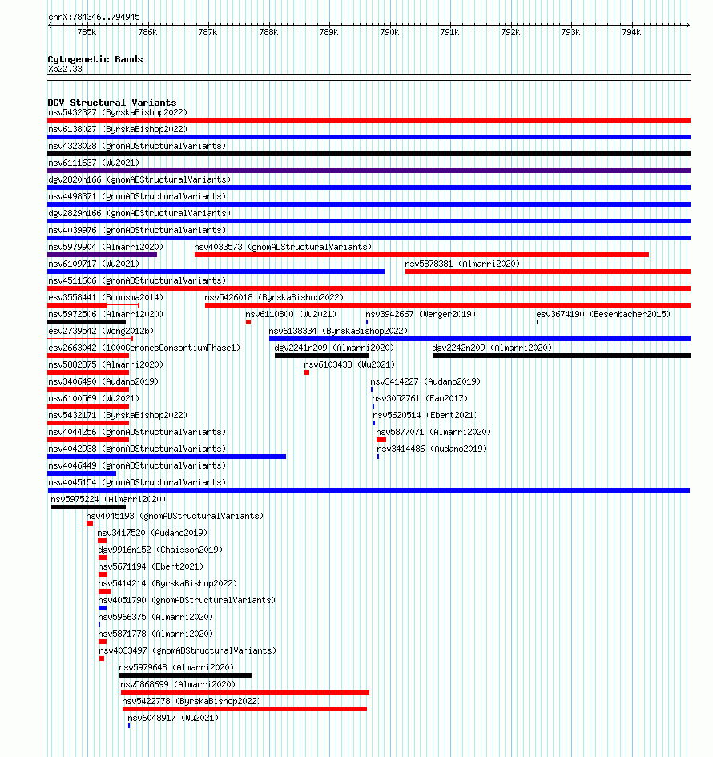The image size is (713, 757).
Task: Open nsv3414486 (Audano2019) label
Action: (x=432, y=449)
